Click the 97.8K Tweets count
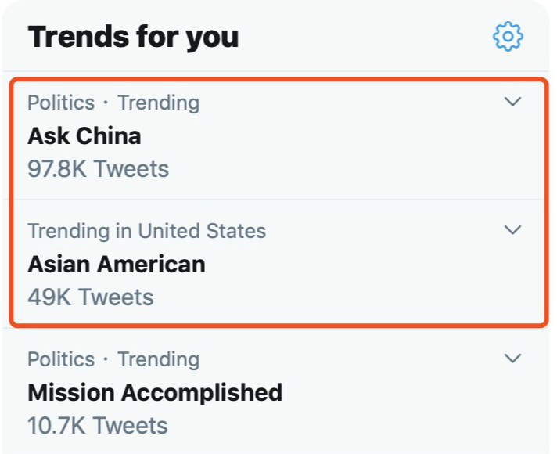 click(x=98, y=168)
